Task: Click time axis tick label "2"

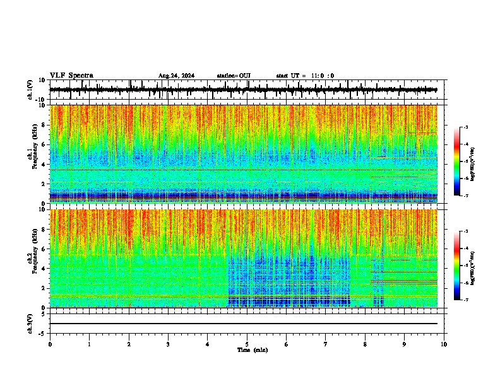Action: point(129,344)
